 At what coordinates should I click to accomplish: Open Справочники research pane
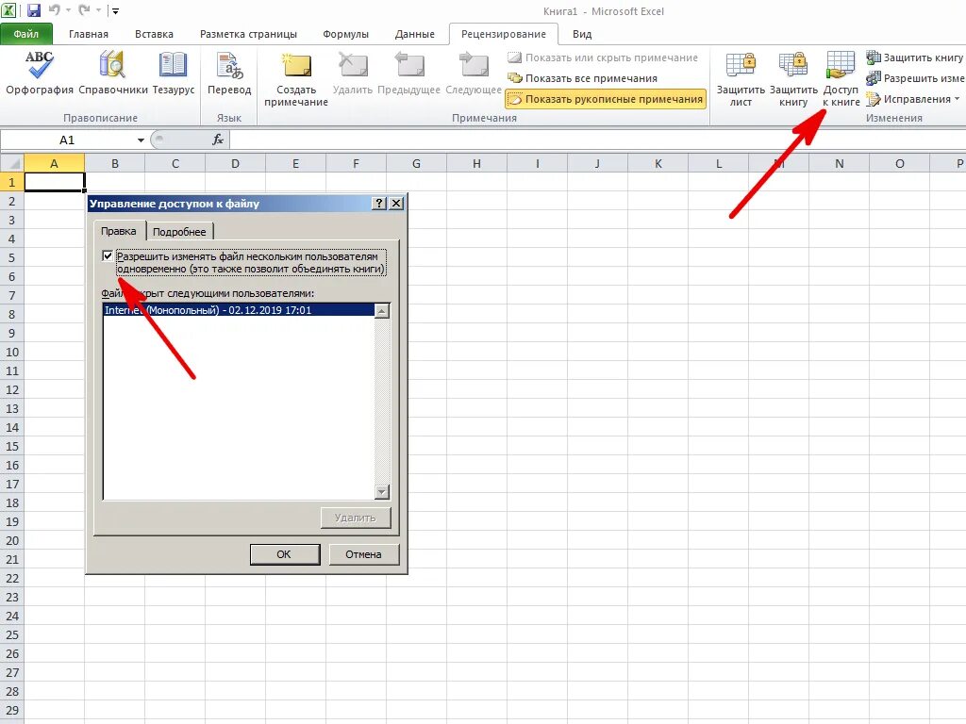(x=113, y=74)
